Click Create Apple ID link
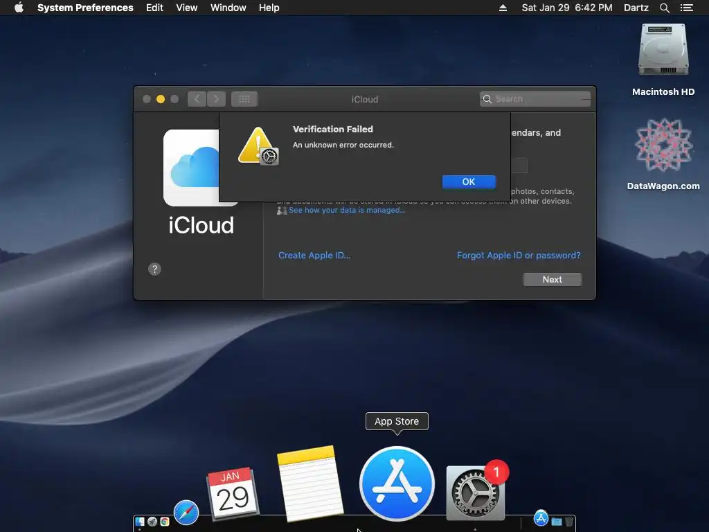 tap(314, 255)
